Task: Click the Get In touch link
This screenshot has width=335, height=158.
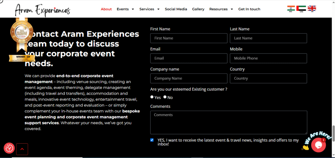Action: point(249,9)
